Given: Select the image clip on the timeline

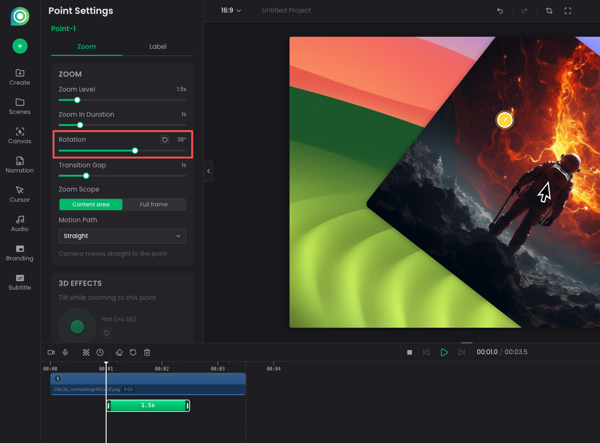Looking at the screenshot, I should tap(148, 384).
